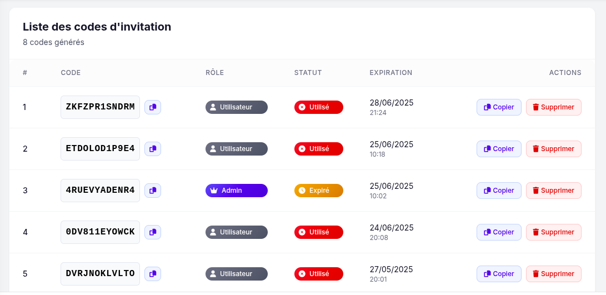This screenshot has width=606, height=295.
Task: Click the Admin crown role badge
Action: tap(237, 191)
